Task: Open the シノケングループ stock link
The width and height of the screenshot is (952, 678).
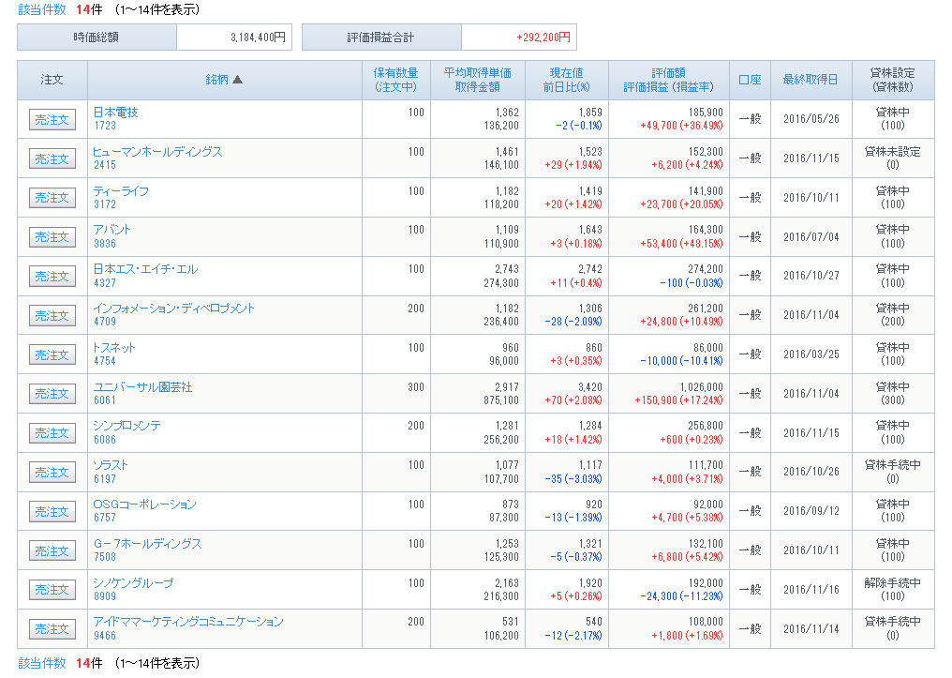Action: point(133,583)
